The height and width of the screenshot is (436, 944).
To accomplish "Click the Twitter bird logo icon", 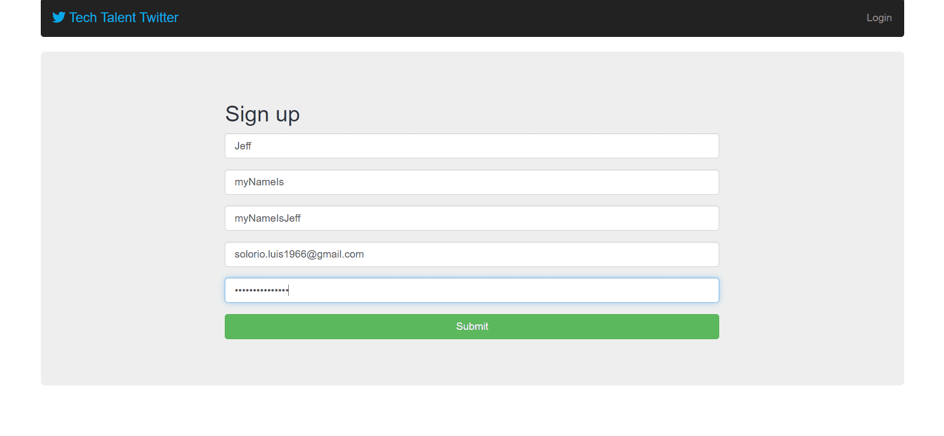I will [x=59, y=18].
